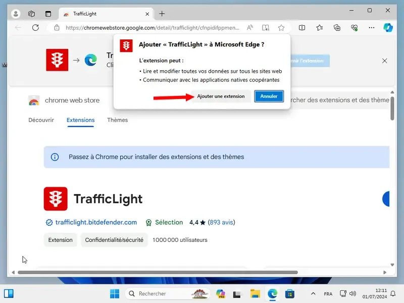Open the tab actions menu icon
Screen dimensions: 404x303
pos(48,14)
